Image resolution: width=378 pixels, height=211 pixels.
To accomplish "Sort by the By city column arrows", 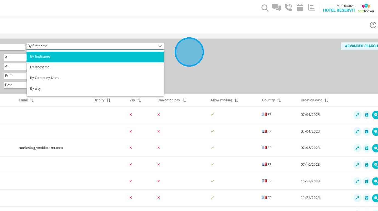I will click(108, 100).
